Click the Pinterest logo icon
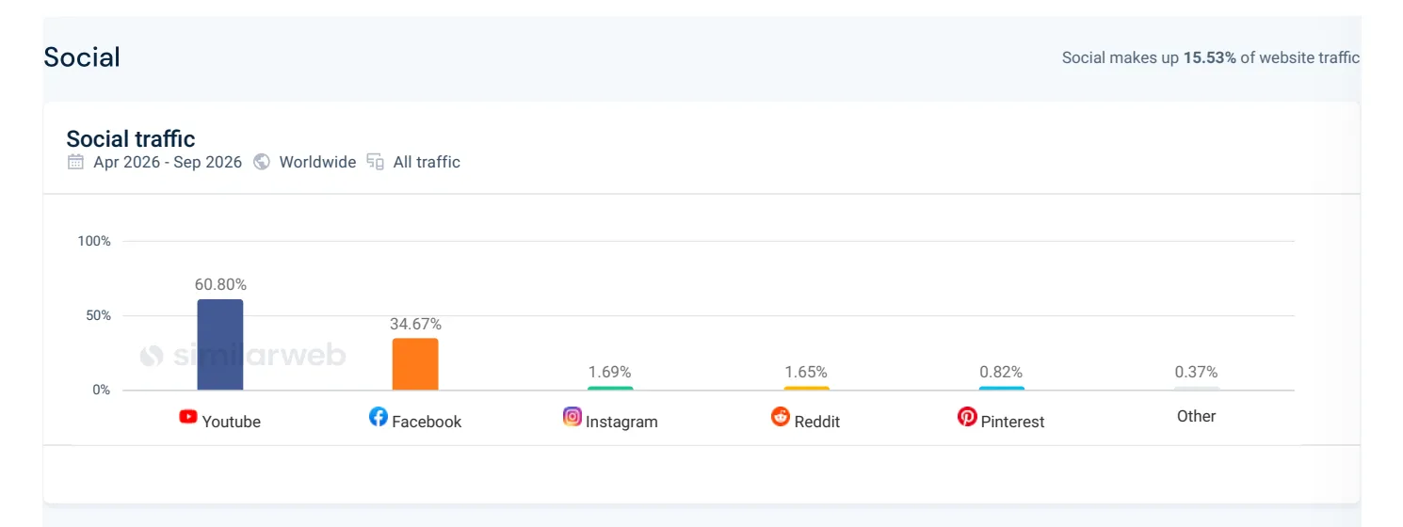This screenshot has width=1403, height=527. 967,416
